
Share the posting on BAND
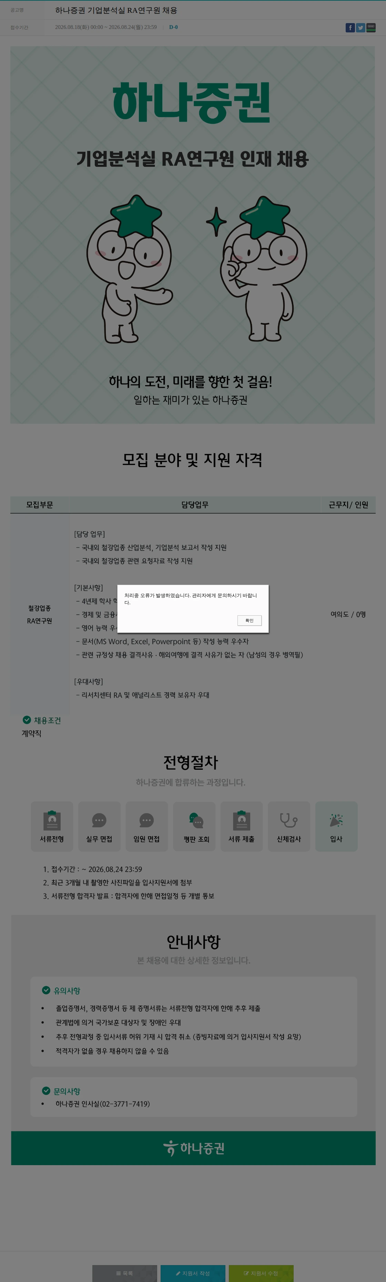[x=371, y=28]
